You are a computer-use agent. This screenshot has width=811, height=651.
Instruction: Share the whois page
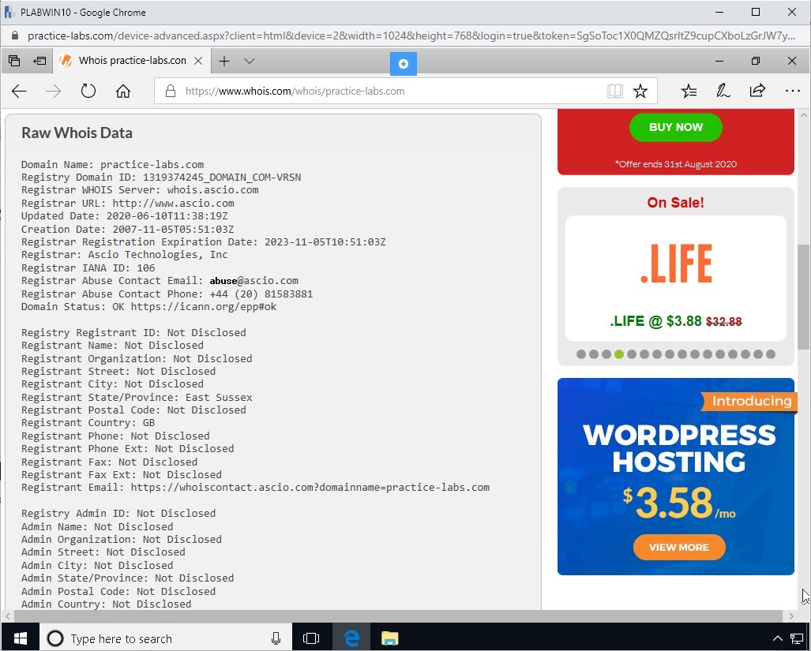point(757,91)
